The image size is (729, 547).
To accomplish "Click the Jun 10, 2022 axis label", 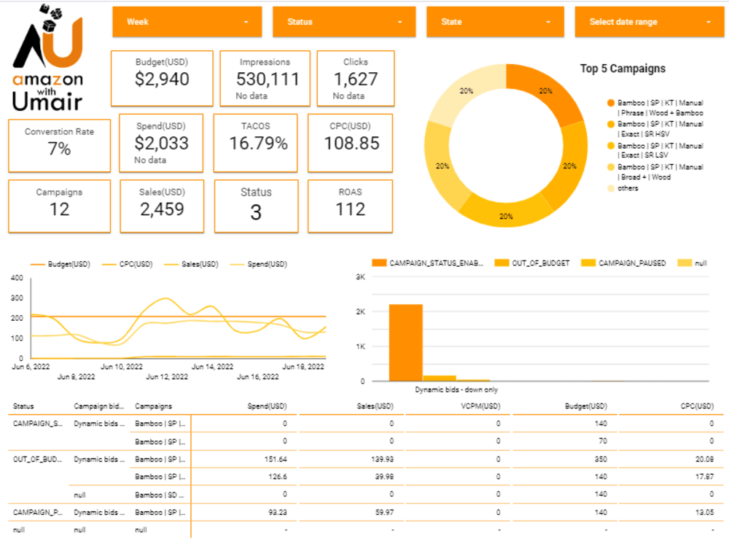I will pyautogui.click(x=122, y=367).
